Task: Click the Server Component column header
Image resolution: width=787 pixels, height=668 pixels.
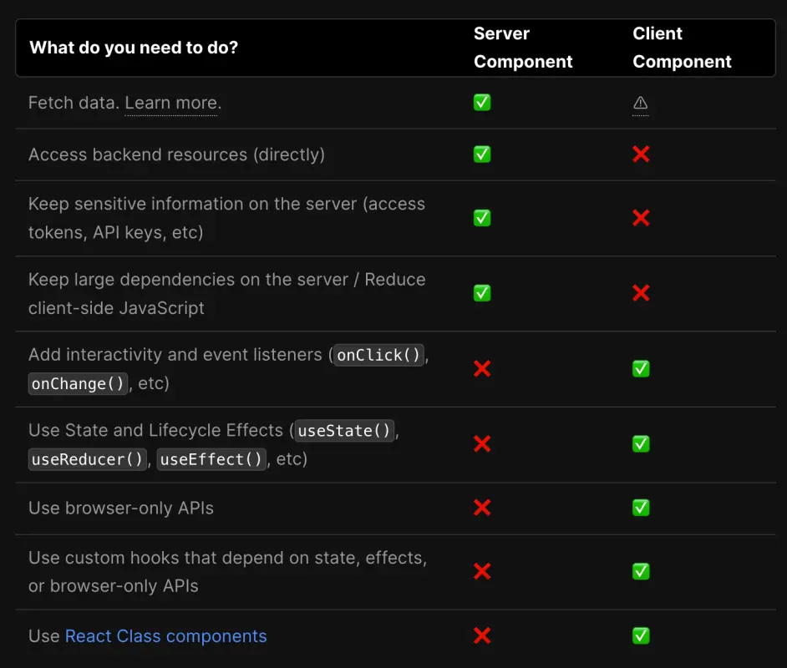Action: pos(523,48)
